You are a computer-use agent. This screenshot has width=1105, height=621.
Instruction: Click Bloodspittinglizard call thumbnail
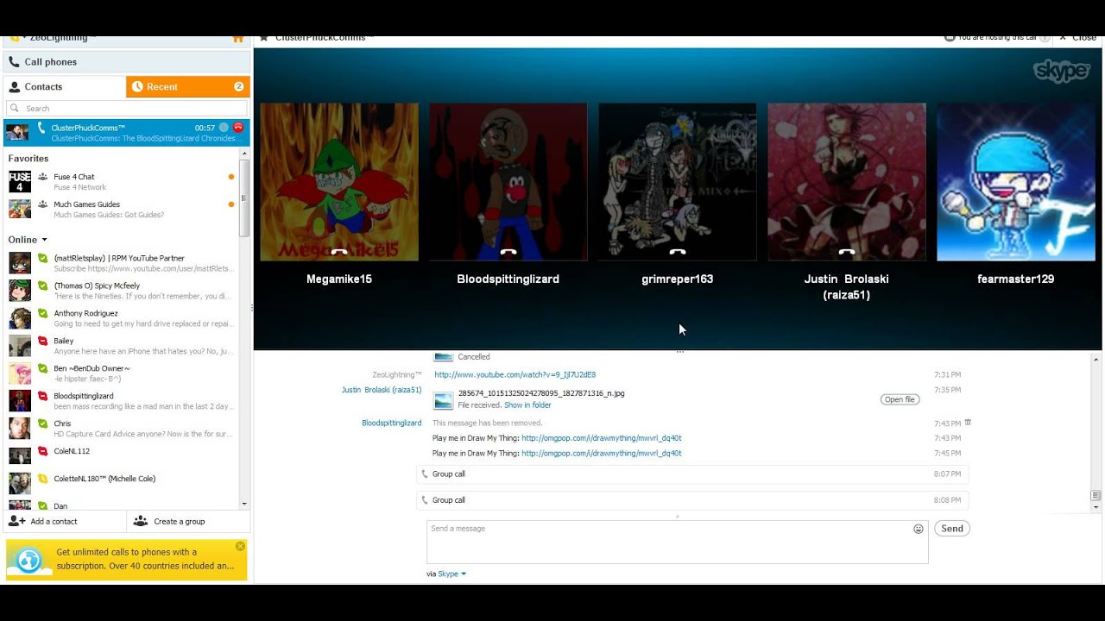point(508,182)
